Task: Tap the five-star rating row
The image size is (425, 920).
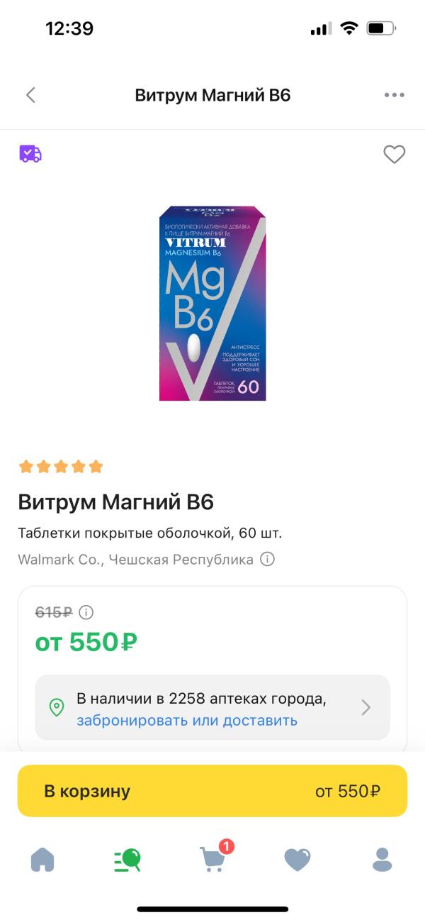Action: [x=61, y=467]
